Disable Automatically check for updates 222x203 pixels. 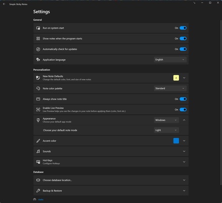pyautogui.click(x=183, y=49)
